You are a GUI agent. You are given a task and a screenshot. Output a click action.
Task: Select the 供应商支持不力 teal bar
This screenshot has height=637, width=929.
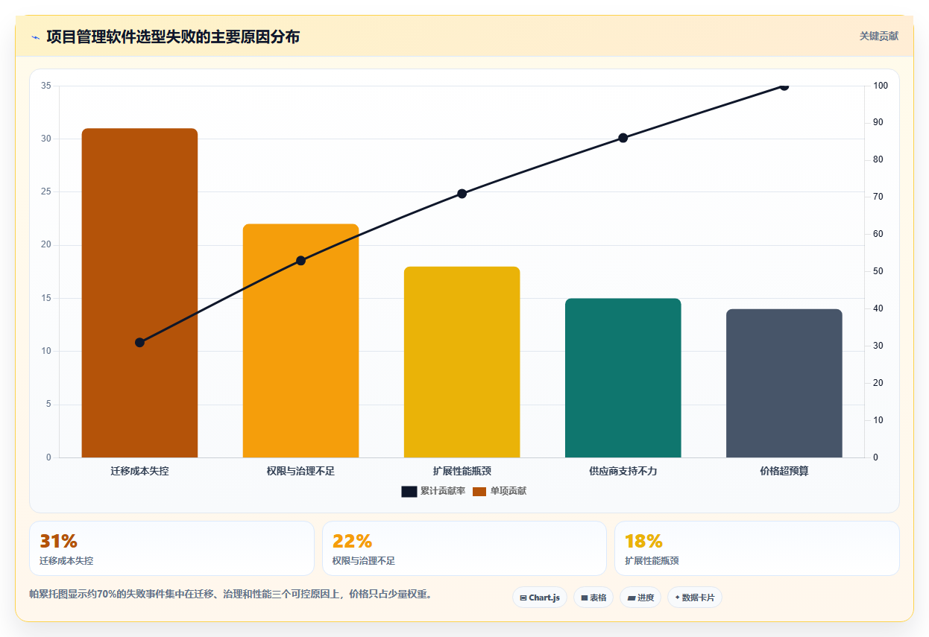[623, 378]
